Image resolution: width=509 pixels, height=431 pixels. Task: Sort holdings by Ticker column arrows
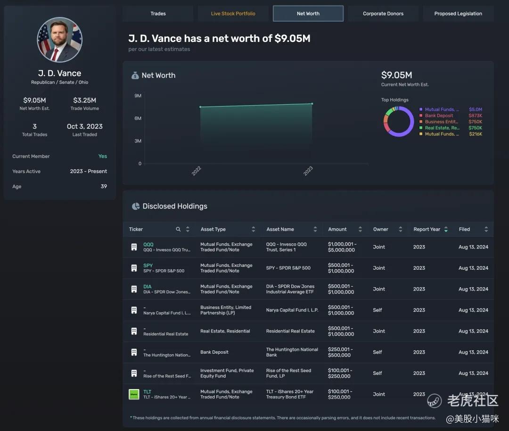click(x=188, y=229)
